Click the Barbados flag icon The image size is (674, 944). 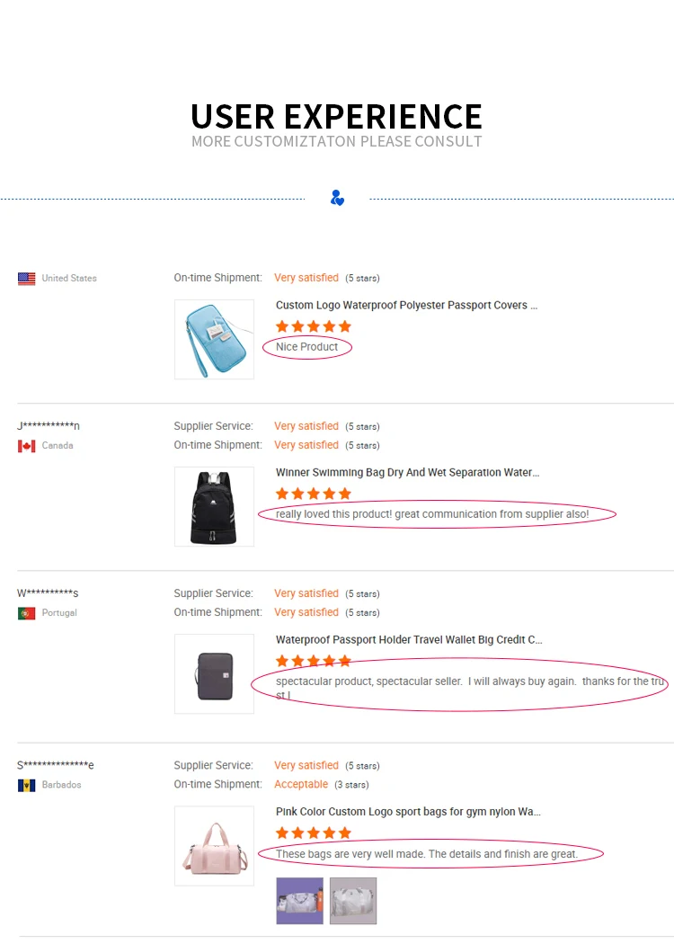coord(26,785)
